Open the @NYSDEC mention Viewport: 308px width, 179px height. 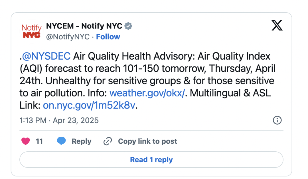point(46,56)
